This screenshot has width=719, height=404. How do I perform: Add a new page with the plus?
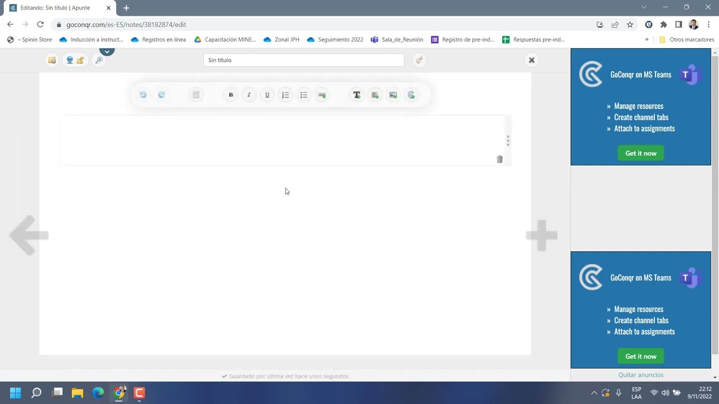click(x=541, y=235)
